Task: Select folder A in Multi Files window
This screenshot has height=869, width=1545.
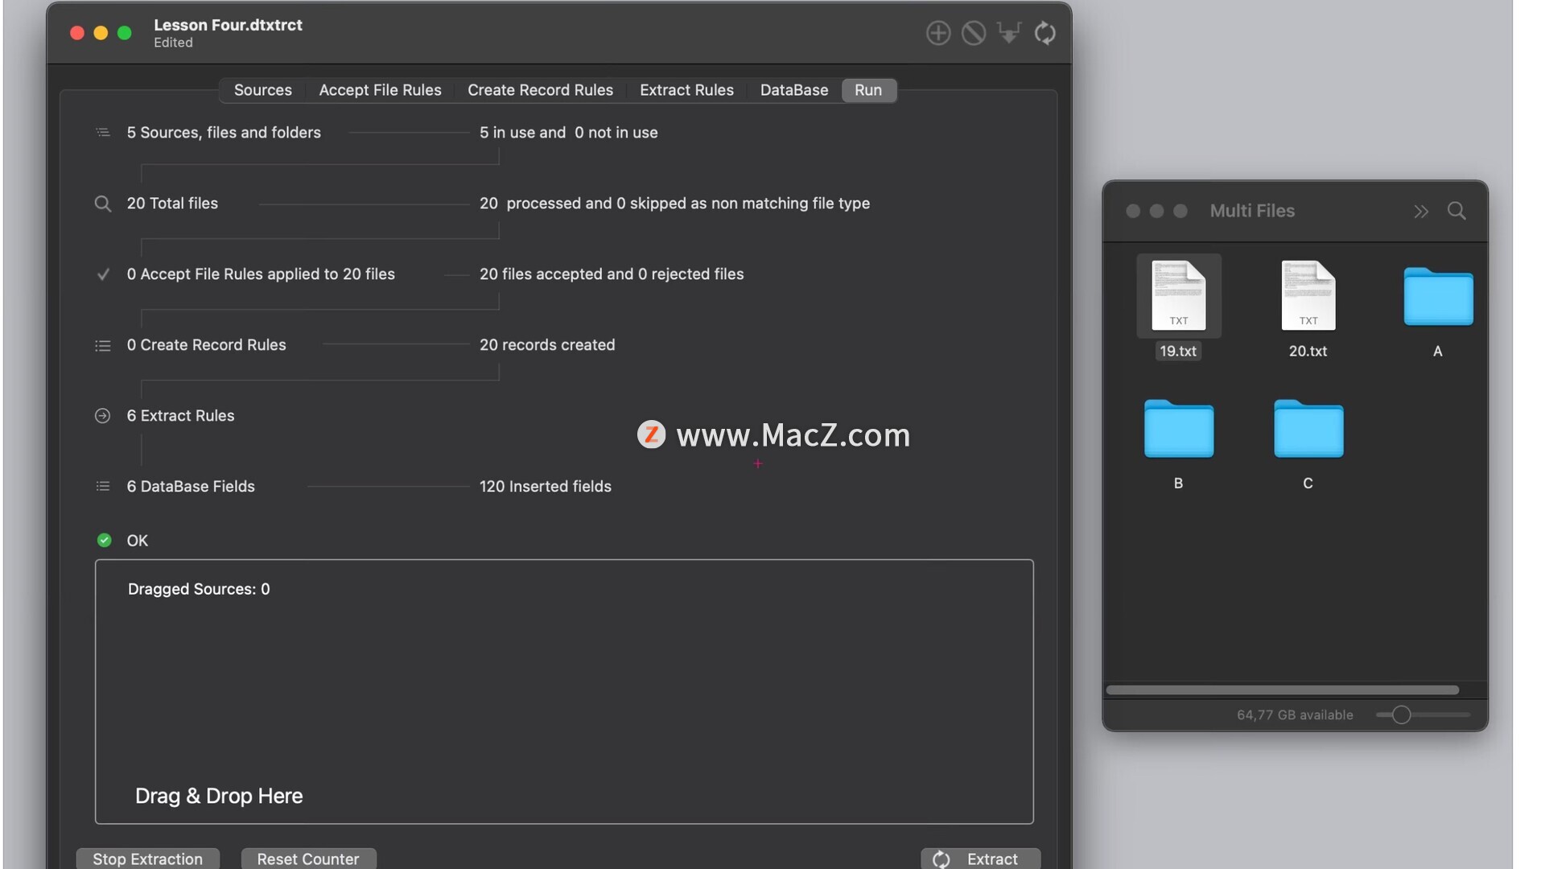Action: click(1438, 311)
